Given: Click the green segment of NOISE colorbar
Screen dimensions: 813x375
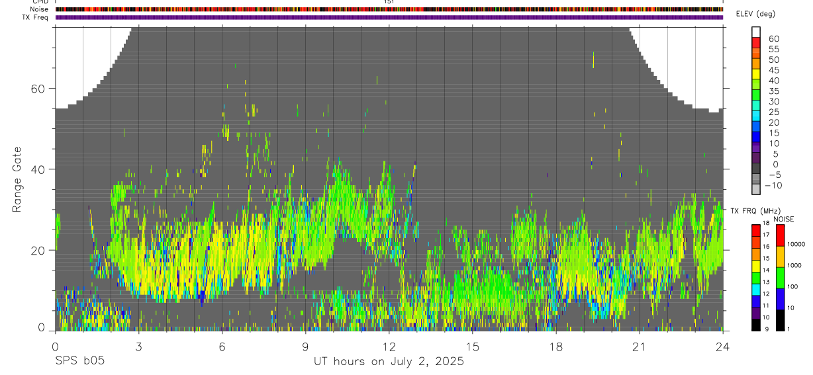Looking at the screenshot, I should pos(780,278).
